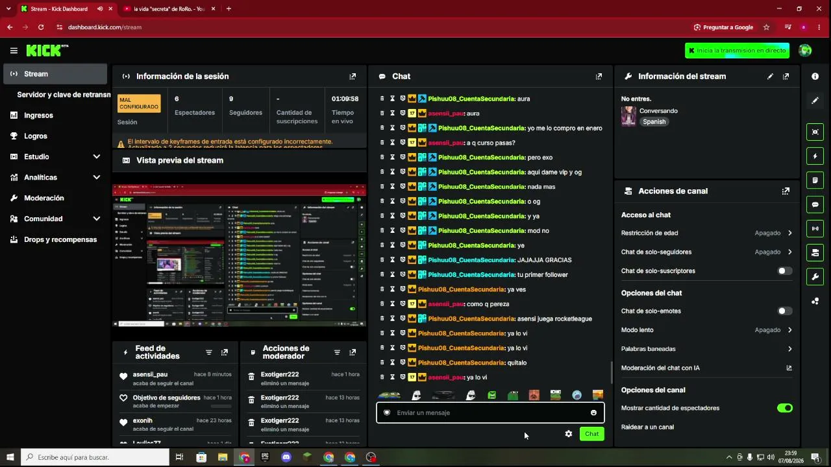Viewport: 831px width, 467px height.
Task: Toggle the stream preview widget in sidebar
Action: 815,132
